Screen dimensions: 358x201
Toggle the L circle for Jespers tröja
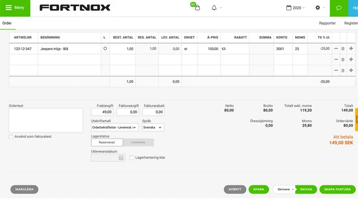tap(105, 49)
